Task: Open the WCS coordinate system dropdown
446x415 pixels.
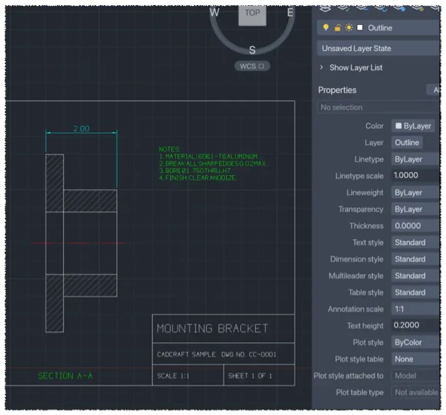Action: (252, 66)
